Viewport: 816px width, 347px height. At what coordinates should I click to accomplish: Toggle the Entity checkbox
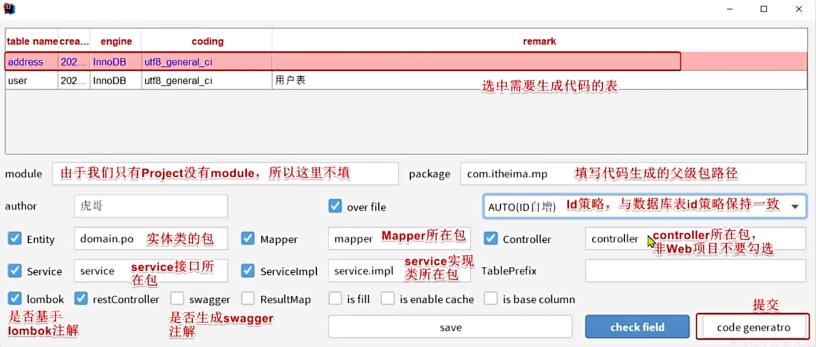pyautogui.click(x=14, y=239)
